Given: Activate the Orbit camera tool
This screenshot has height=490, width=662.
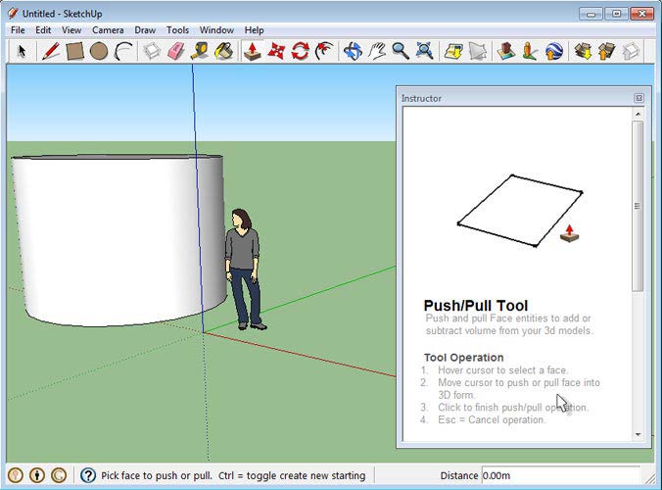Looking at the screenshot, I should pos(353,50).
